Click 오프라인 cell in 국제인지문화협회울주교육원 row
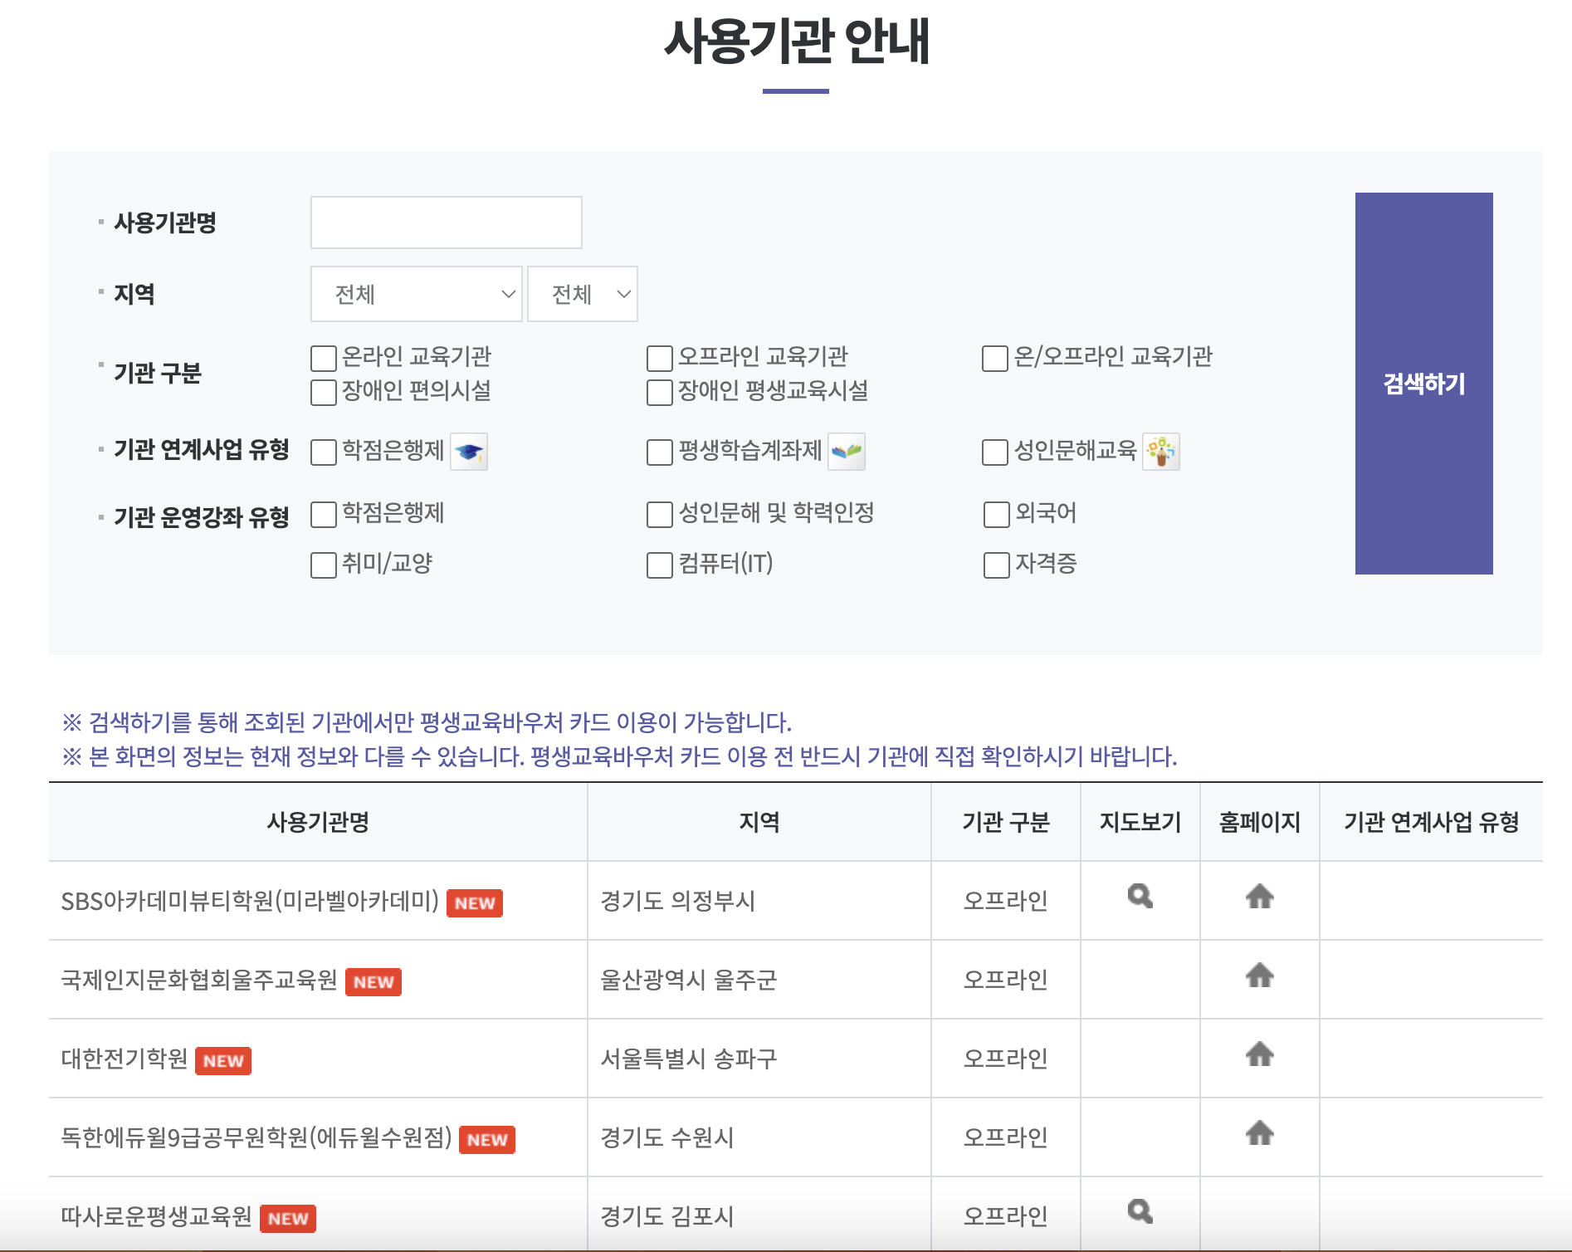 [x=1006, y=980]
